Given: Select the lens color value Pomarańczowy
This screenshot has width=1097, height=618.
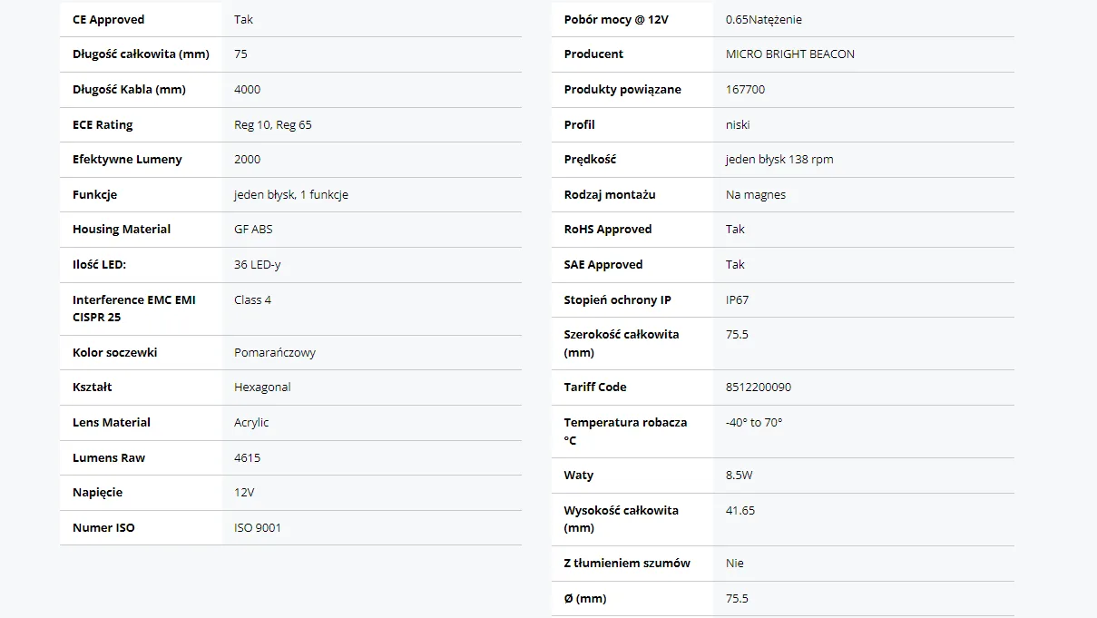Looking at the screenshot, I should click(x=275, y=352).
